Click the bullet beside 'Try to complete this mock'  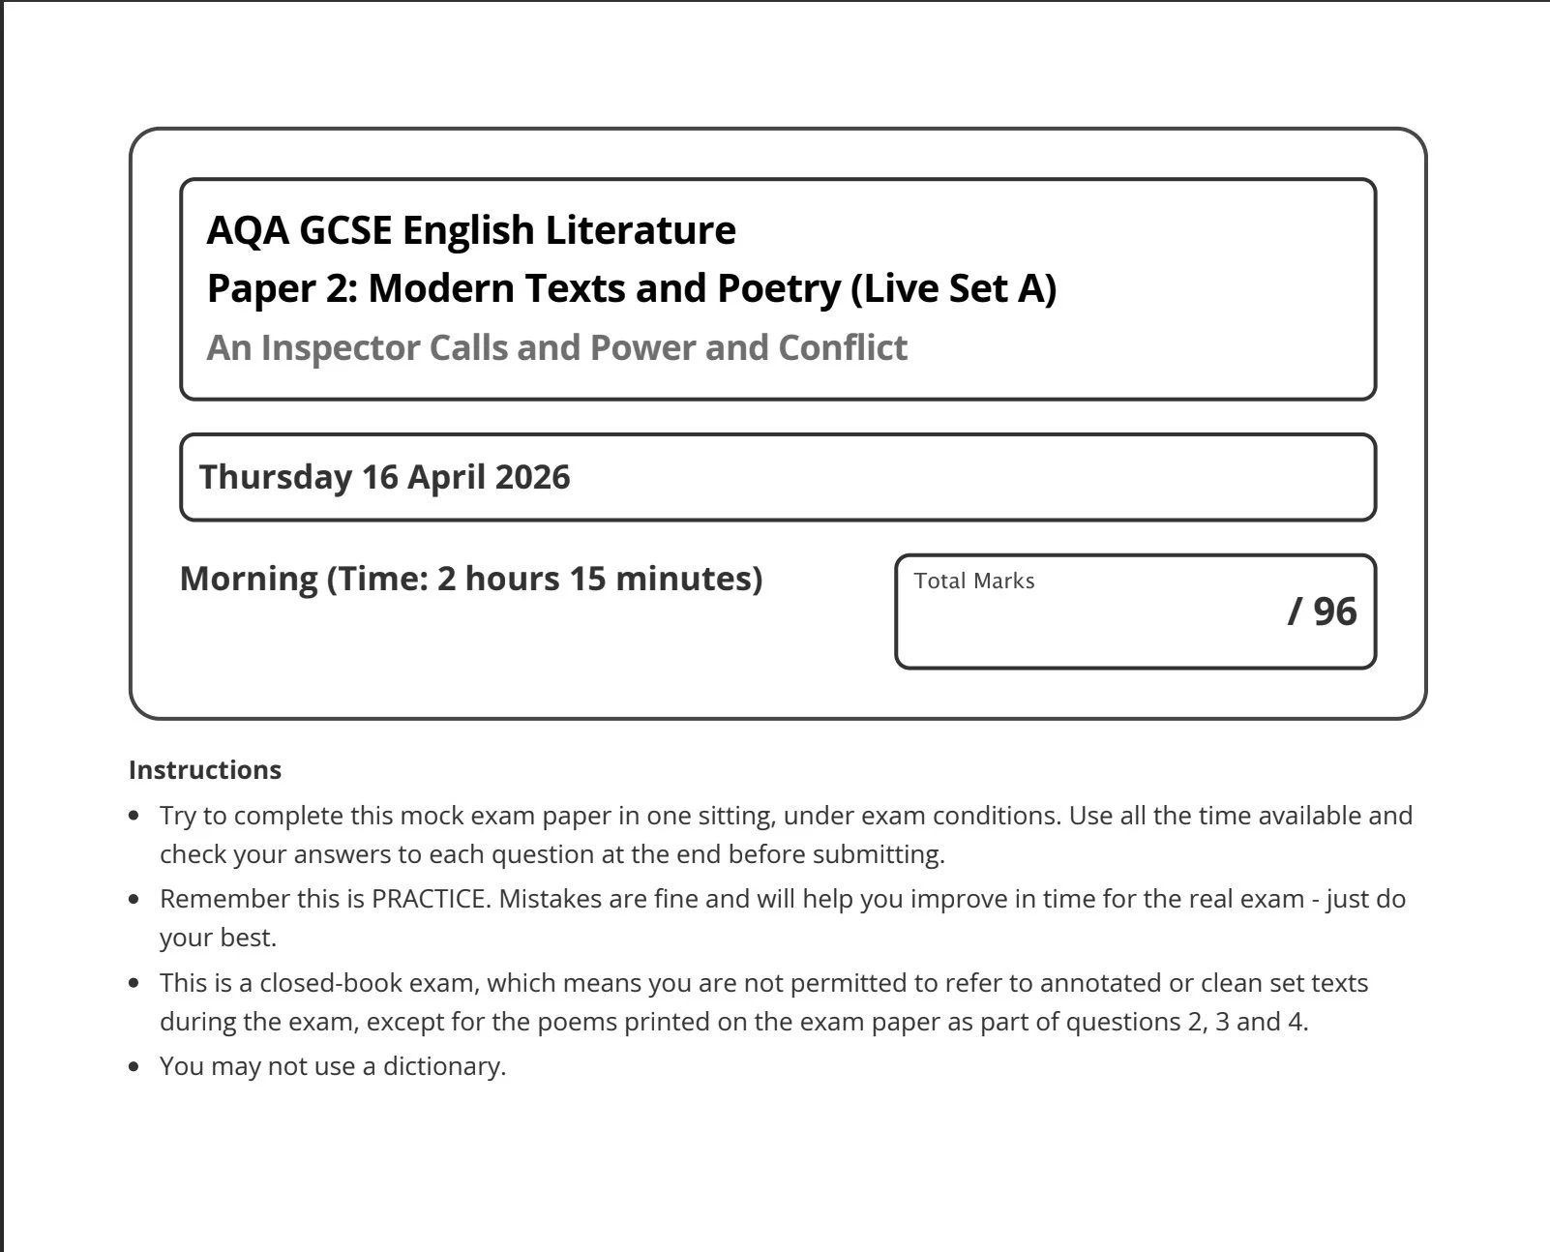click(x=135, y=817)
